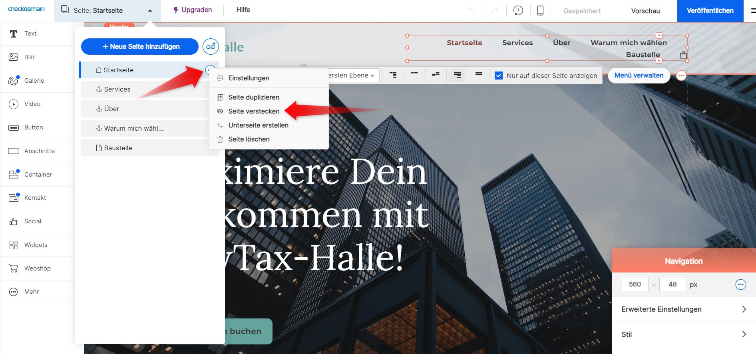The width and height of the screenshot is (756, 354).
Task: Switch to mobile device preview icon
Action: click(540, 11)
